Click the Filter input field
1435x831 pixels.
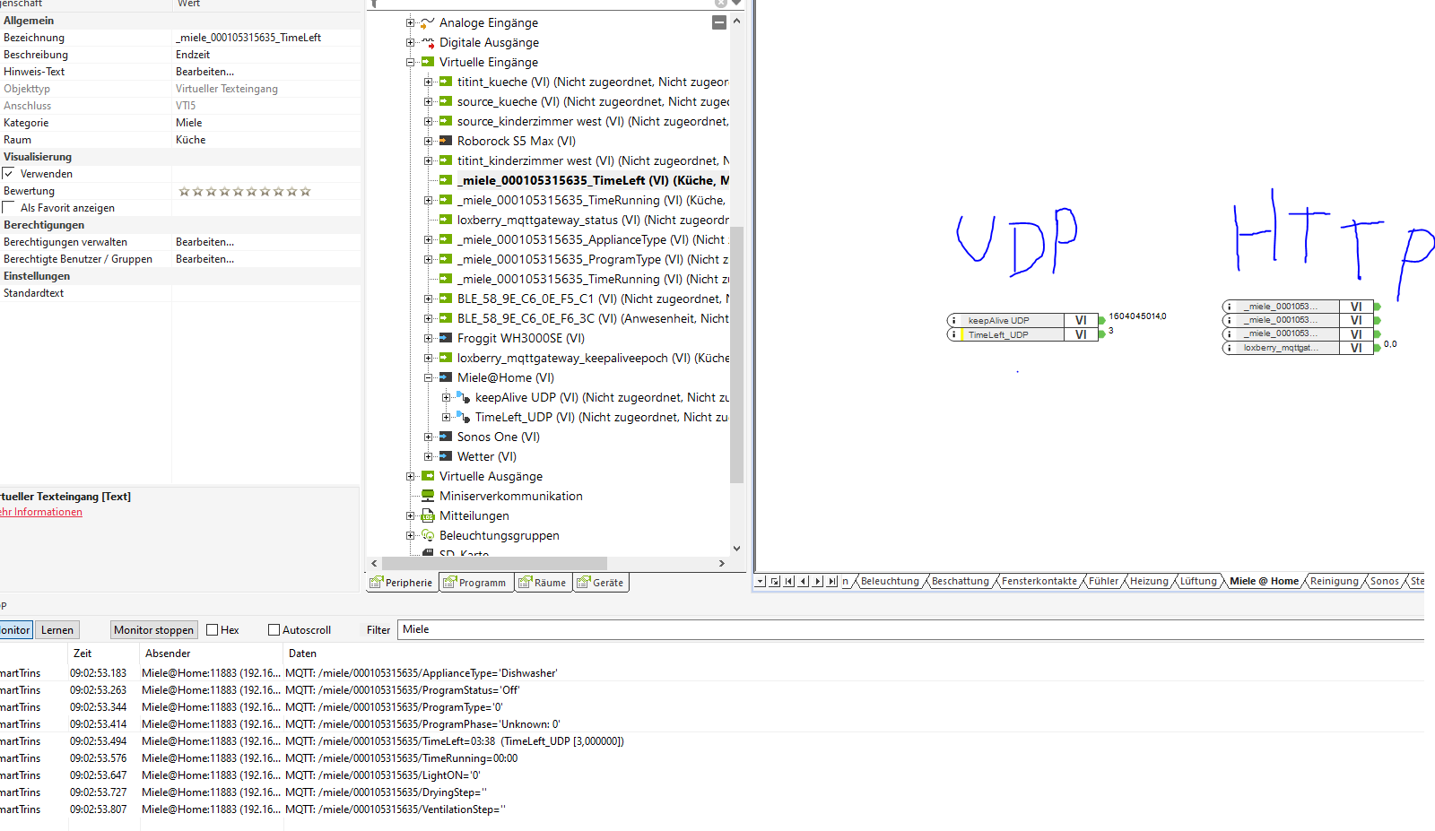tap(911, 629)
